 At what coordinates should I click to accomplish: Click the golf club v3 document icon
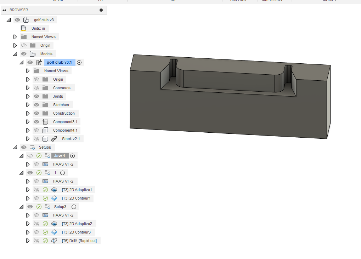[x=26, y=20]
